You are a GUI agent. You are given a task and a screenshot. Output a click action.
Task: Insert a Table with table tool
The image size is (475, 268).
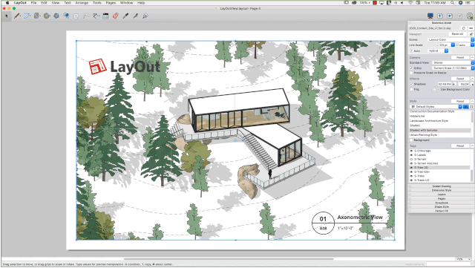pyautogui.click(x=105, y=16)
